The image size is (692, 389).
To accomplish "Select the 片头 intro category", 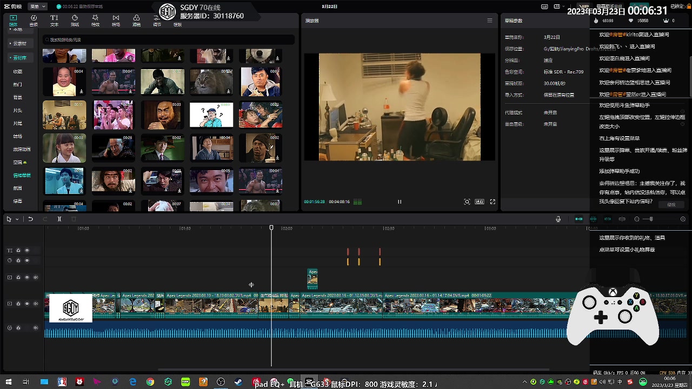I will click(18, 110).
